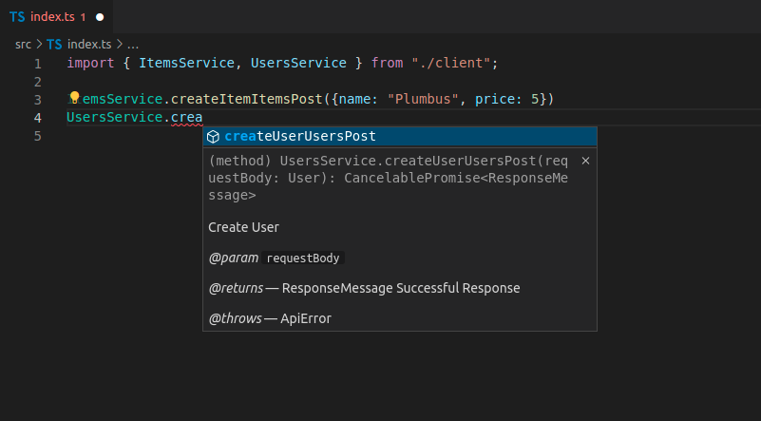The width and height of the screenshot is (761, 421).
Task: Click line number 1 in the gutter
Action: tap(37, 63)
